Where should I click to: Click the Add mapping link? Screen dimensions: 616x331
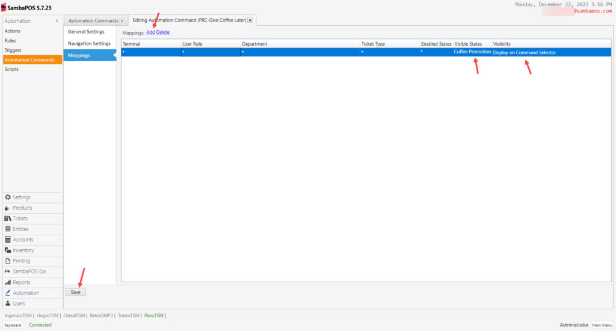150,32
